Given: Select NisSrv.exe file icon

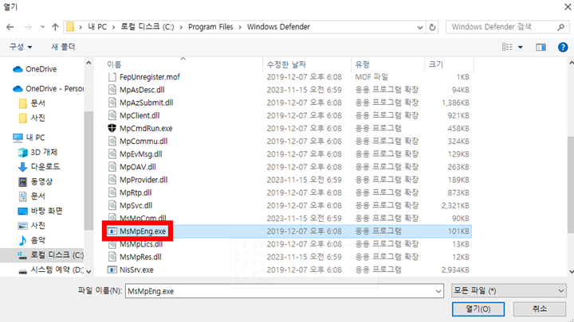Looking at the screenshot, I should [112, 270].
